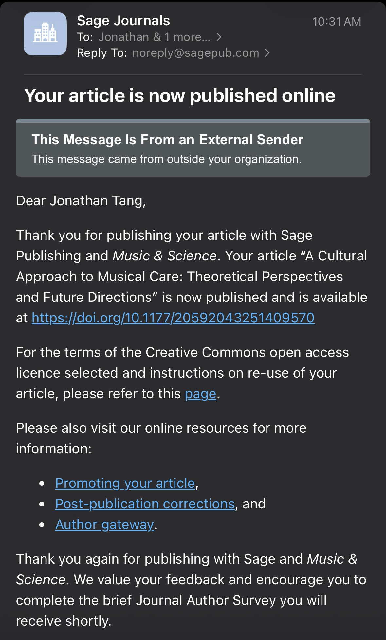The width and height of the screenshot is (386, 640).
Task: Tap the sender name Sage Journals
Action: (123, 21)
